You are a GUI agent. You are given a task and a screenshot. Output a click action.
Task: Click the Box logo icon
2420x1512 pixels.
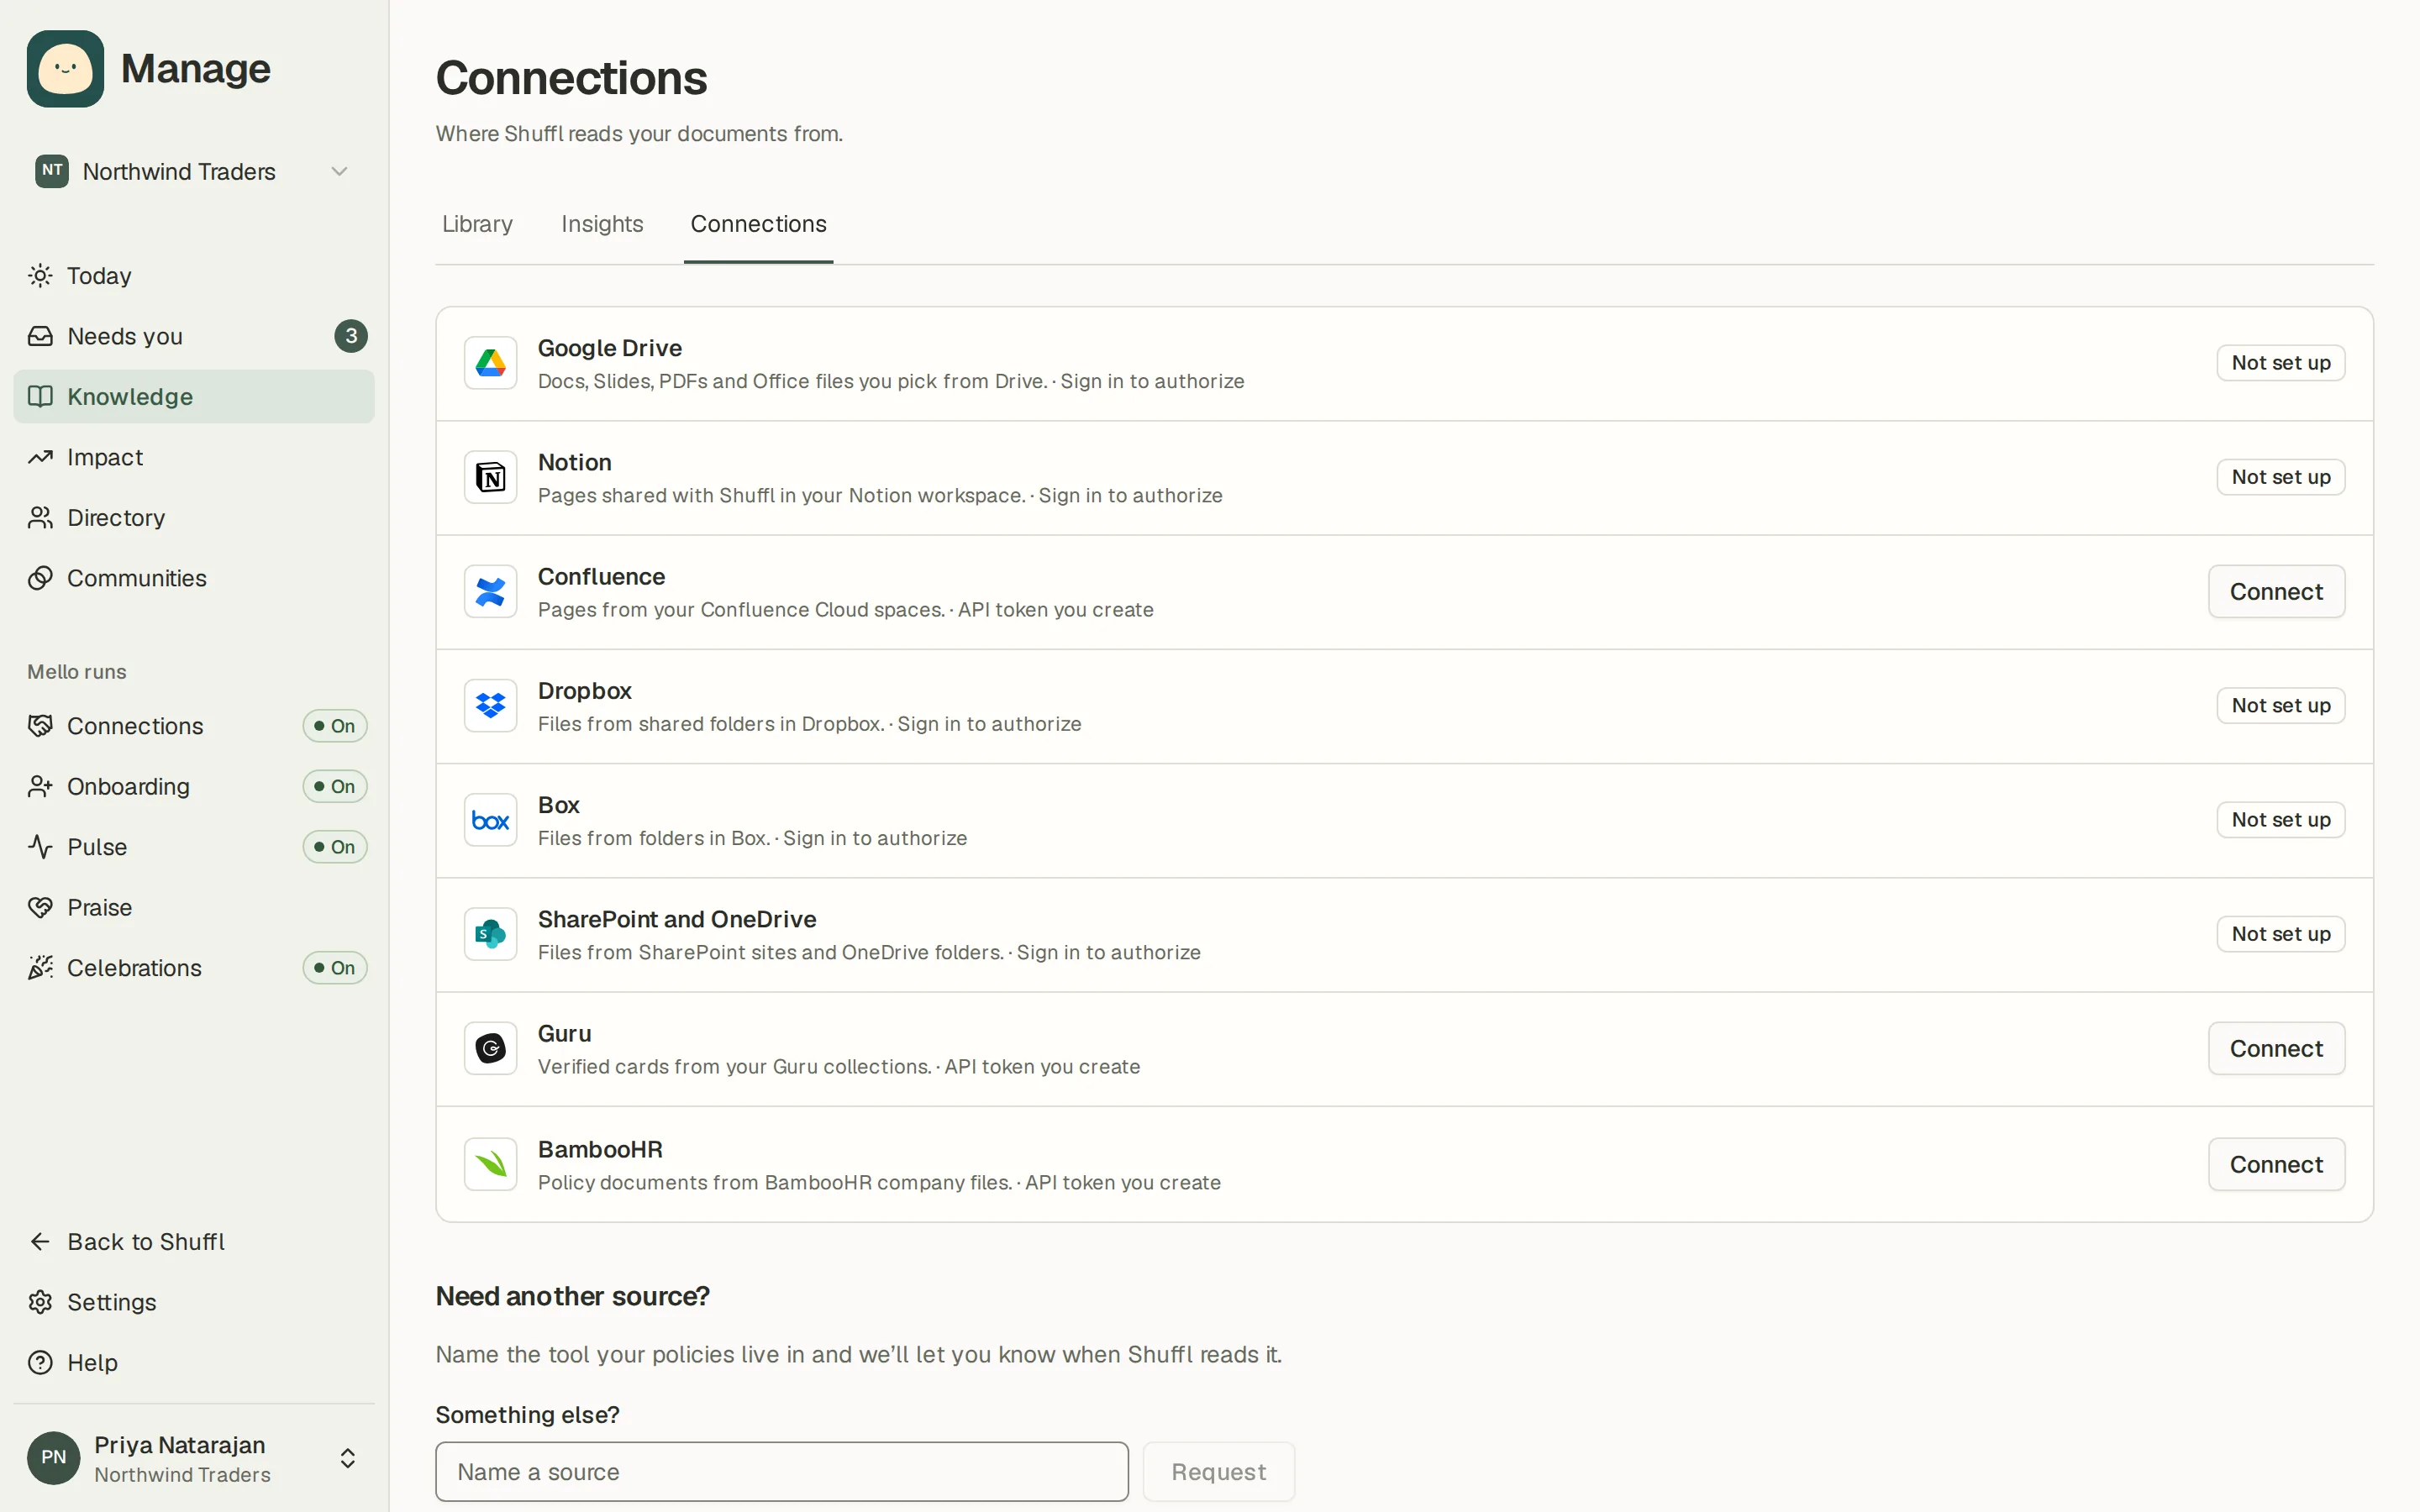click(490, 820)
